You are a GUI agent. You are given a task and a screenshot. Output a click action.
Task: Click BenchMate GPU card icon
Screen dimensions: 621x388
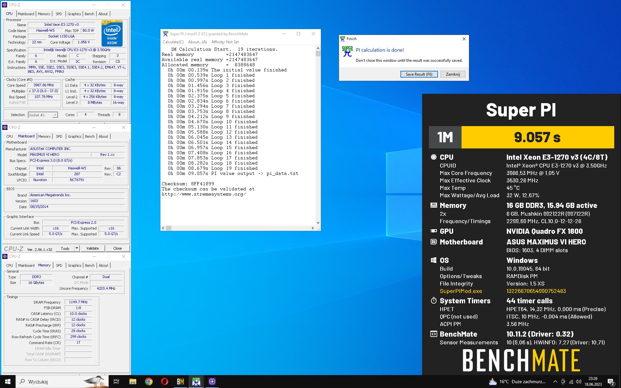coord(434,231)
